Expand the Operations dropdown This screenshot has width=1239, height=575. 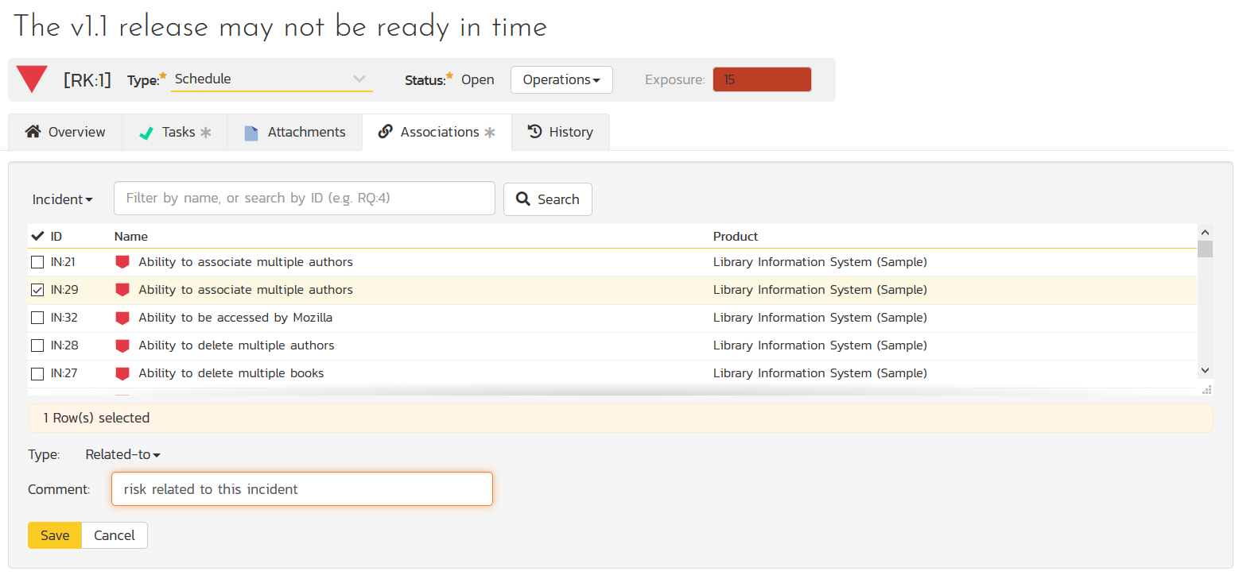561,79
